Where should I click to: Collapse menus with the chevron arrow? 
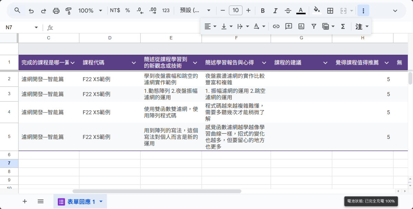(x=395, y=11)
